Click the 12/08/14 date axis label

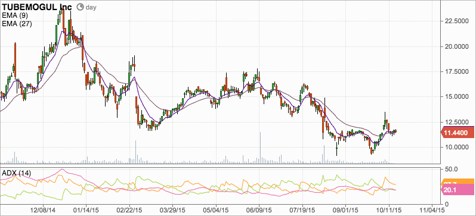43,210
